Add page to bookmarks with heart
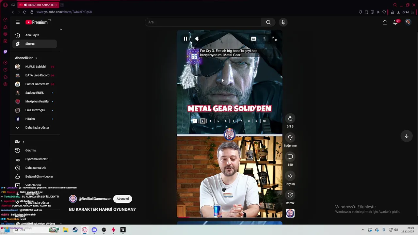Screen dimensions: 418x235 click(384, 12)
